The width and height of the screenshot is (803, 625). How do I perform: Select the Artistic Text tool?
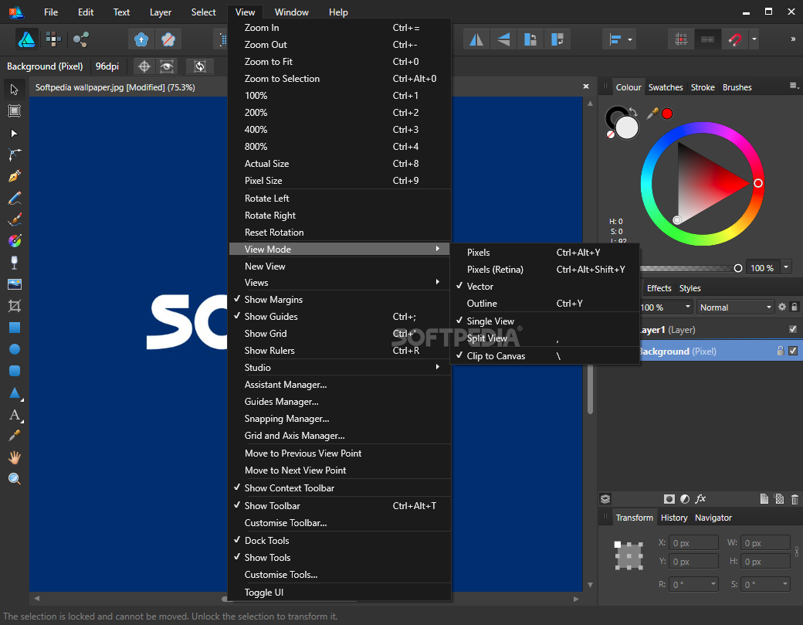click(15, 414)
